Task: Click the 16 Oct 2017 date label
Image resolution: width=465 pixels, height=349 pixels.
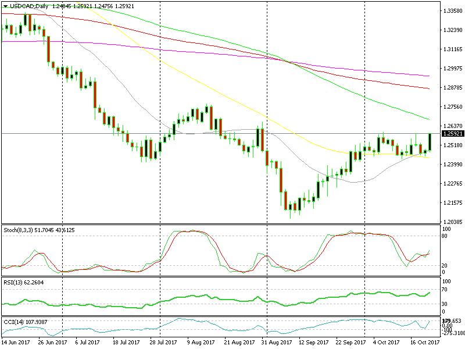Action: point(425,342)
